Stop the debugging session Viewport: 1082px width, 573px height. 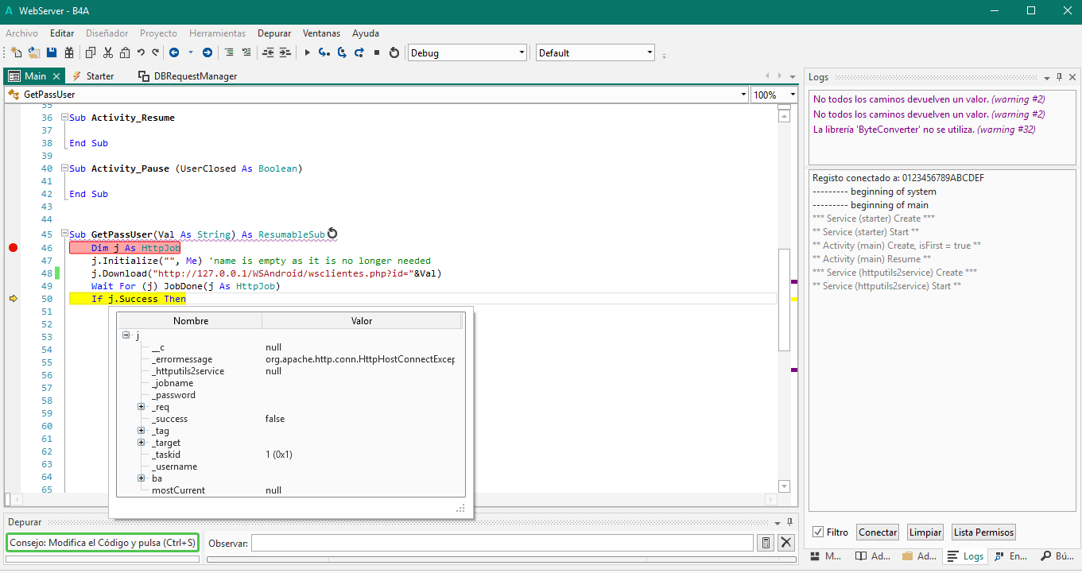pyautogui.click(x=377, y=53)
